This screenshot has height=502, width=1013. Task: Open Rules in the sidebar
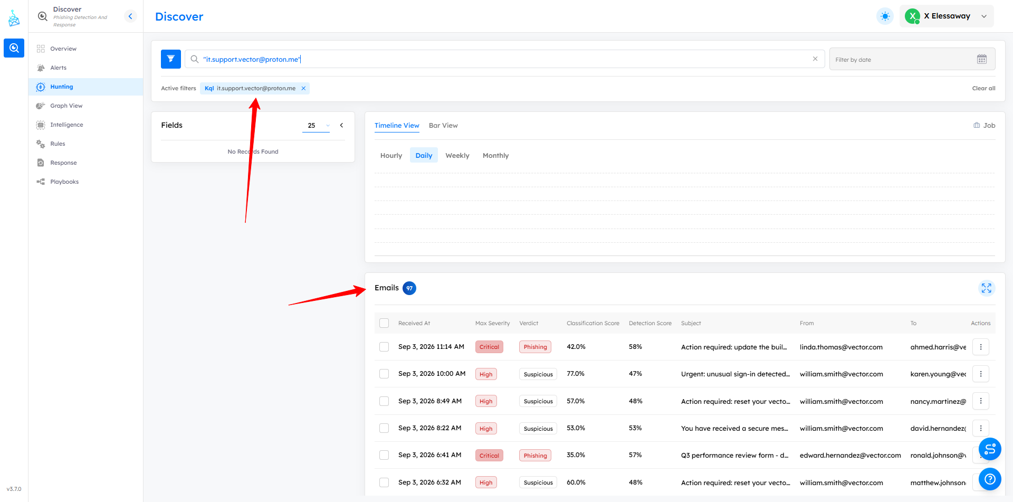pyautogui.click(x=86, y=144)
